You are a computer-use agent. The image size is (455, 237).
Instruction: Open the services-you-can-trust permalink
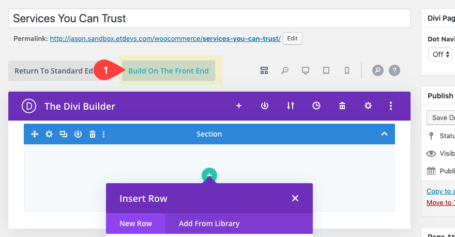(241, 39)
